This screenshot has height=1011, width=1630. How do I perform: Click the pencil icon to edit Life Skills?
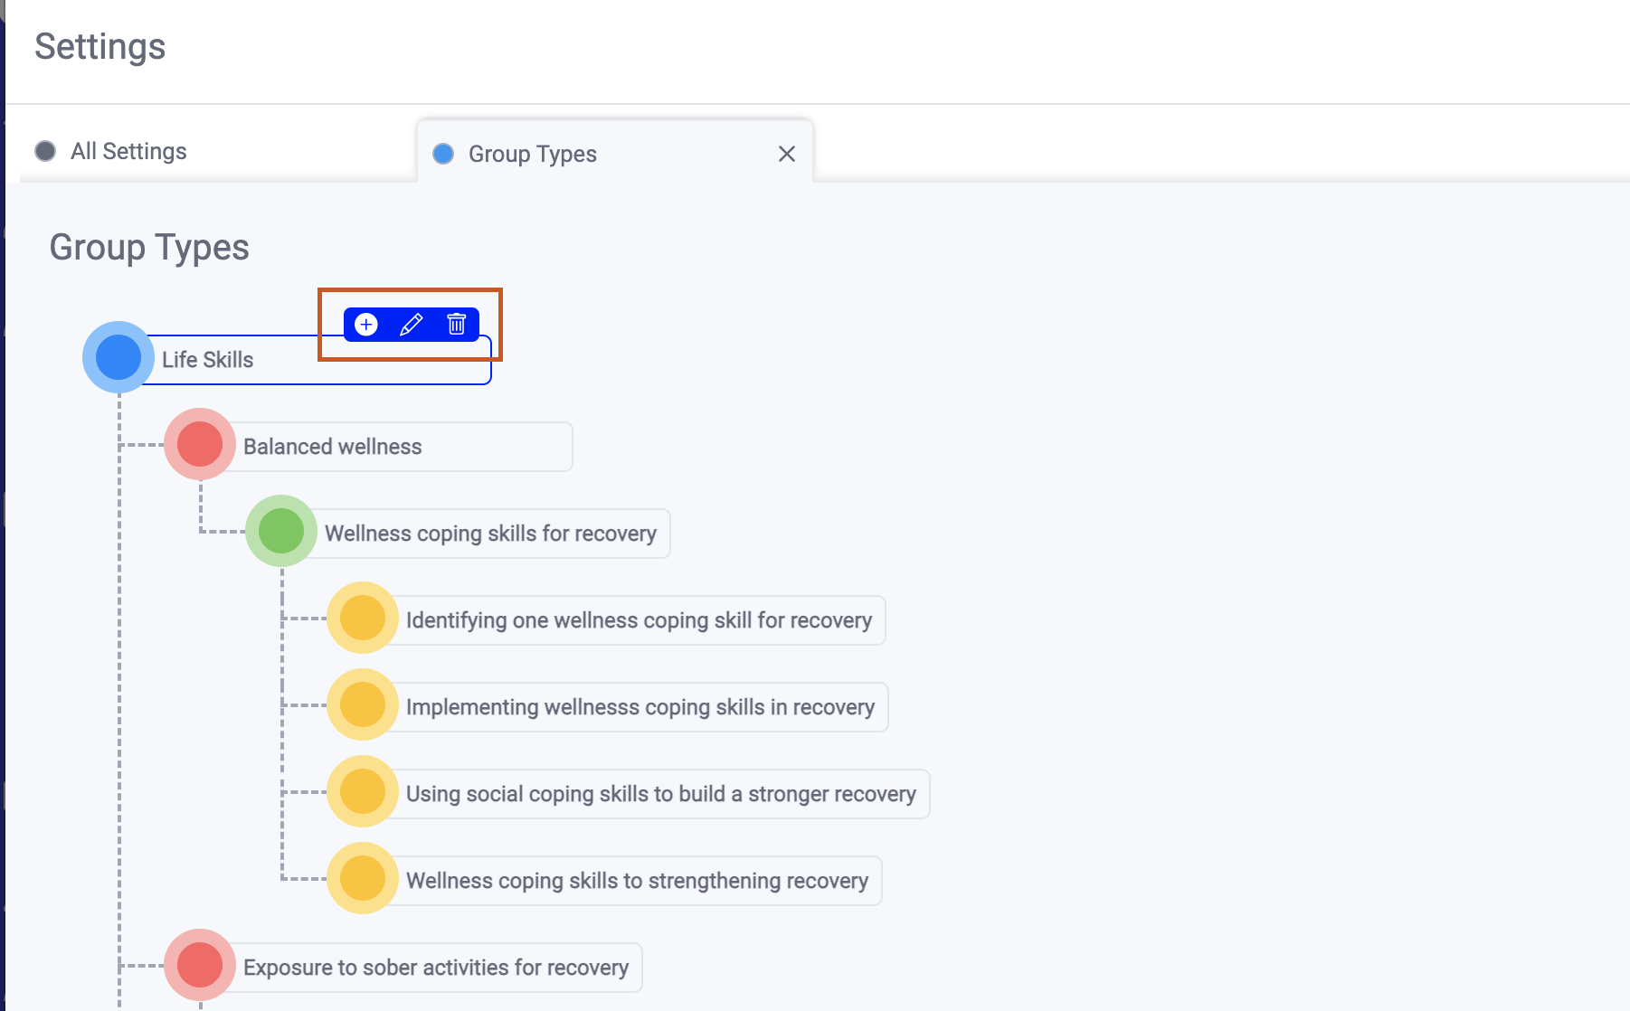[x=412, y=324]
